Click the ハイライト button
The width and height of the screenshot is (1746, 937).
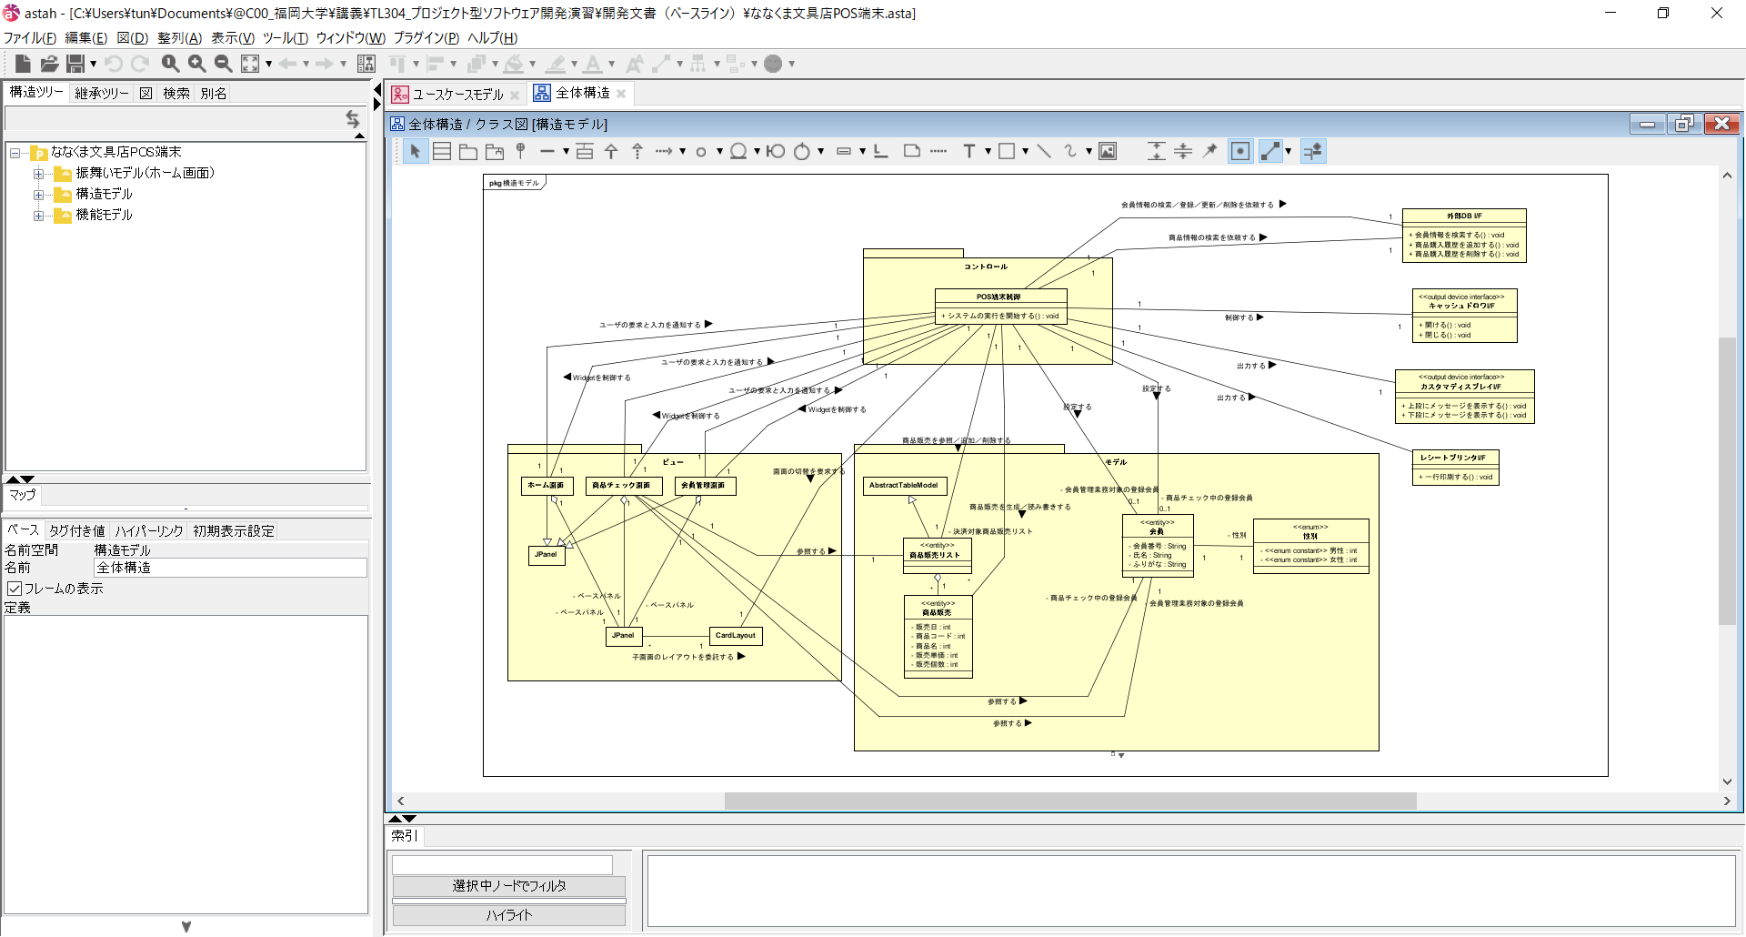click(x=509, y=914)
